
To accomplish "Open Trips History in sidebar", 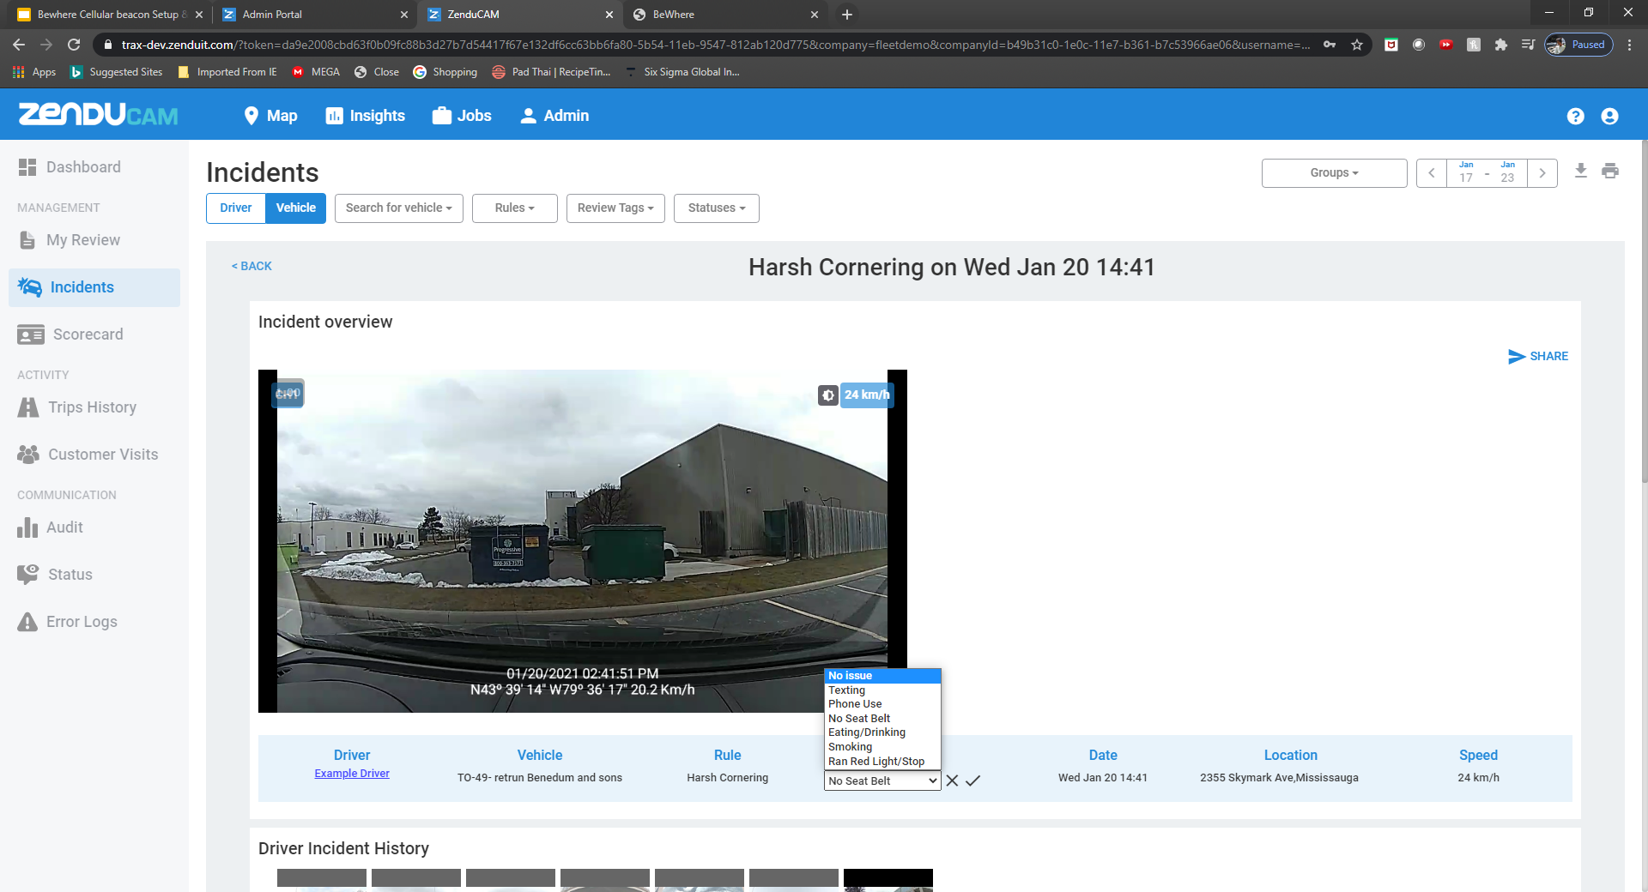I will click(94, 407).
